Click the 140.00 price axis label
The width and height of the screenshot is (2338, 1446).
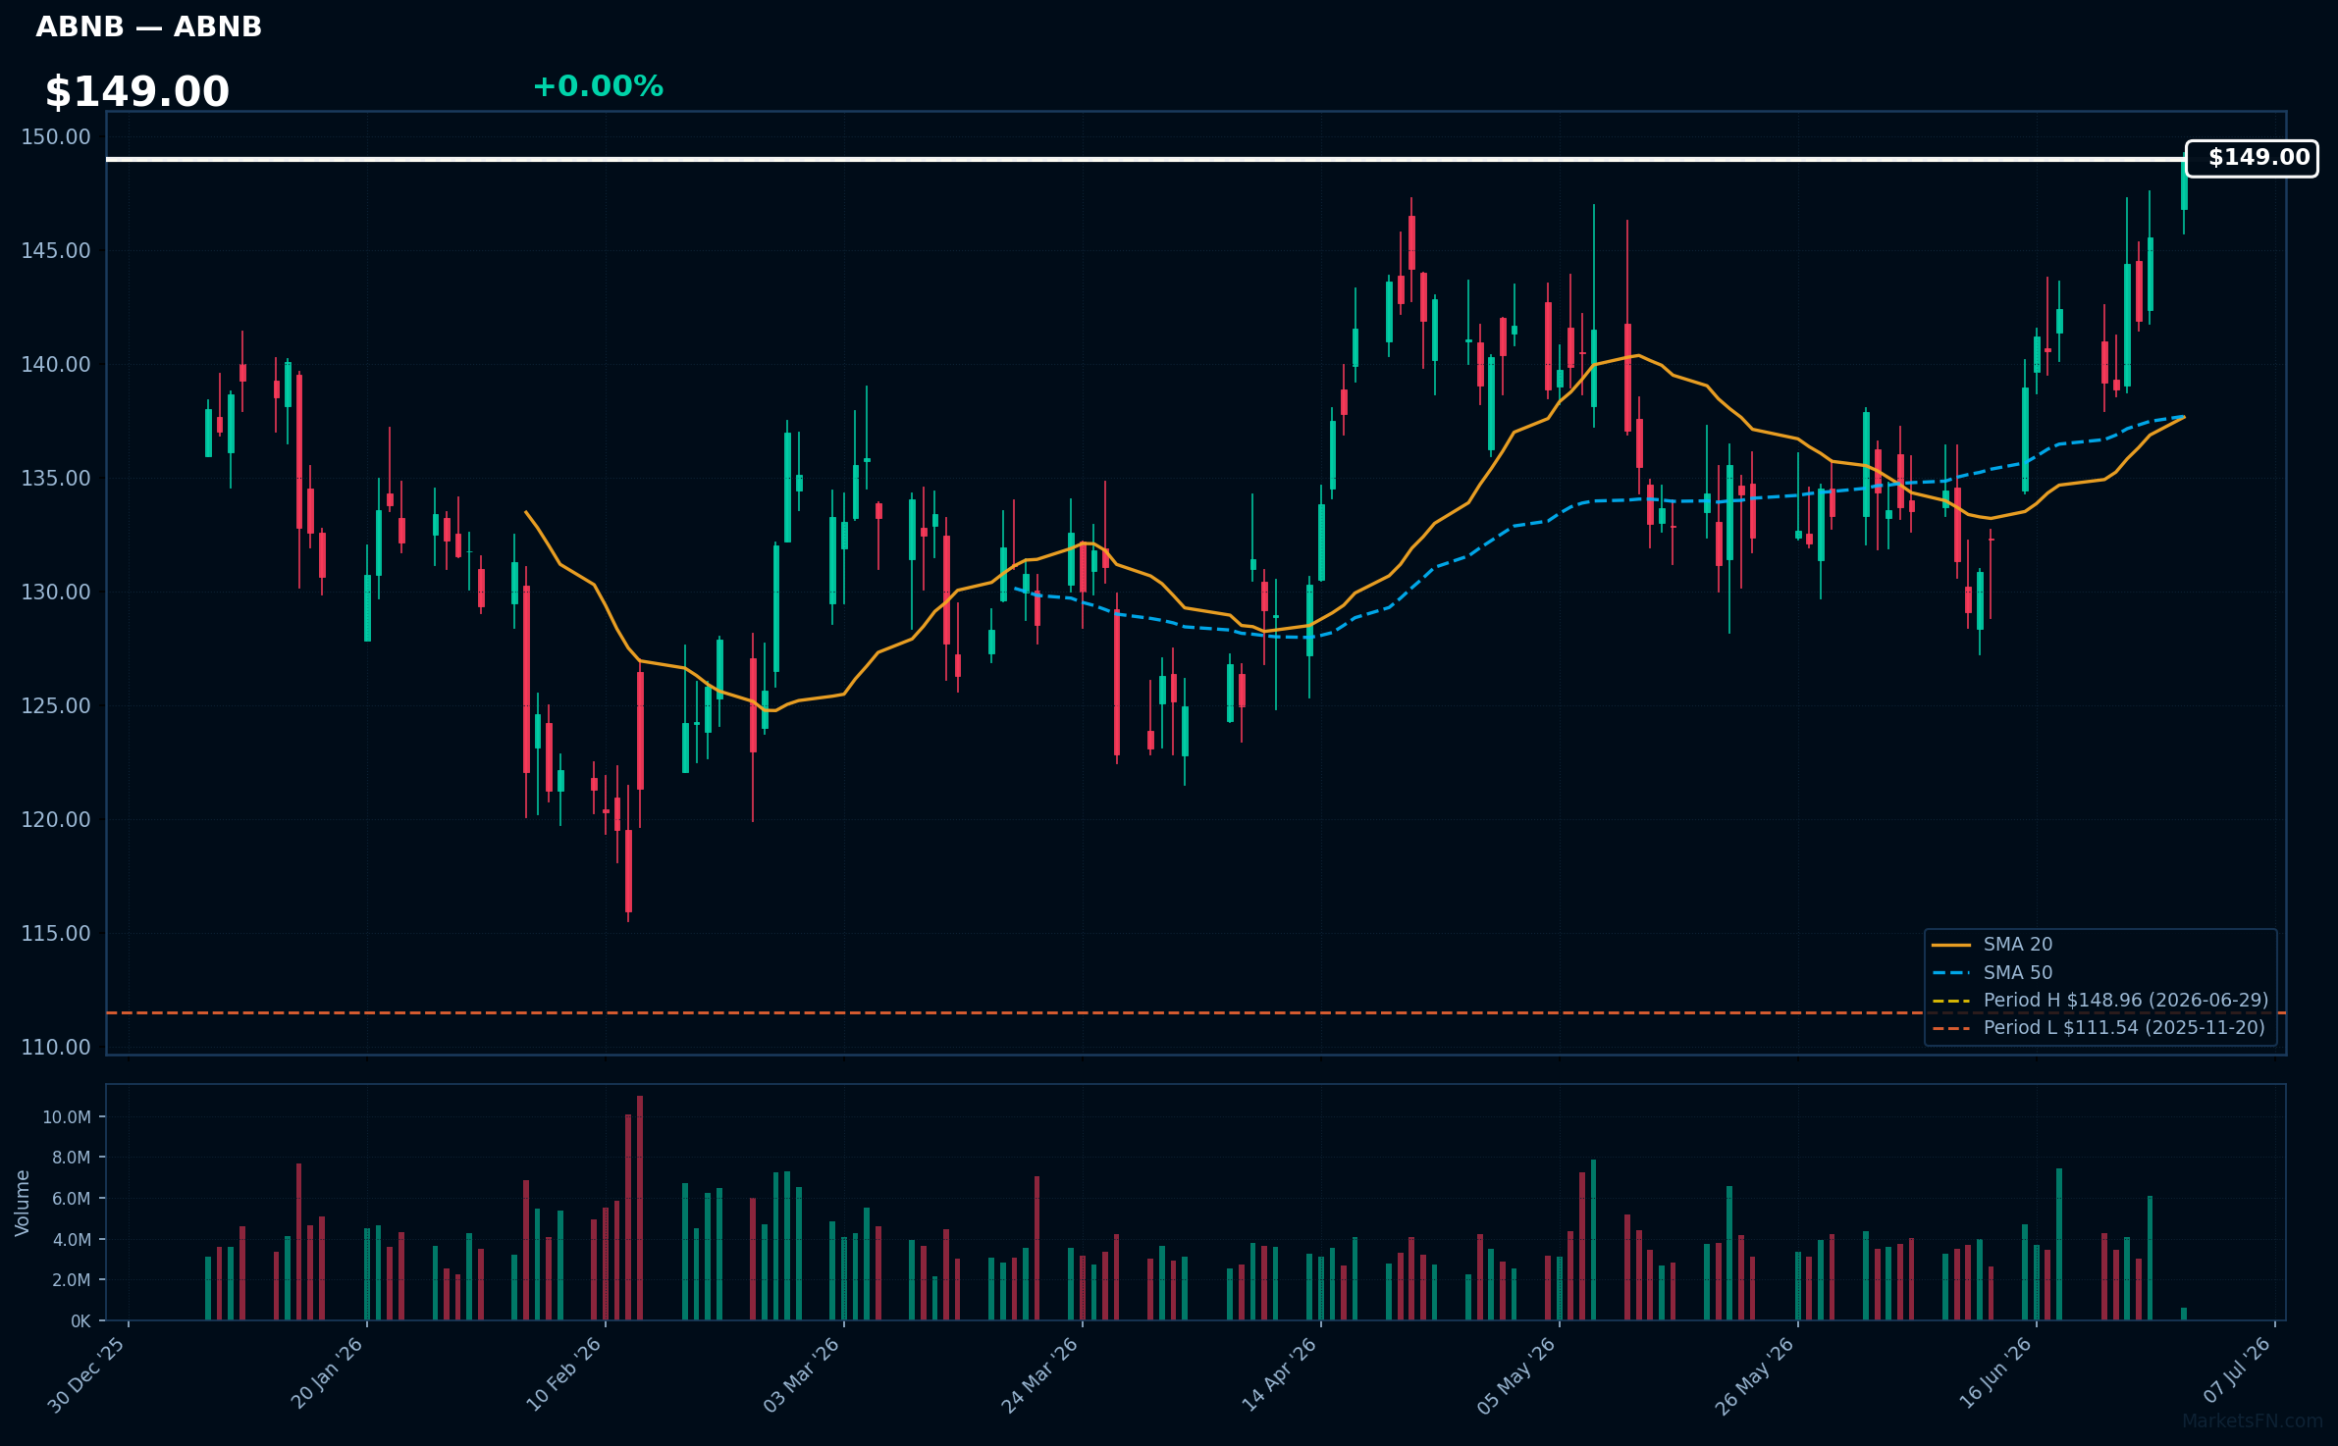(x=56, y=365)
